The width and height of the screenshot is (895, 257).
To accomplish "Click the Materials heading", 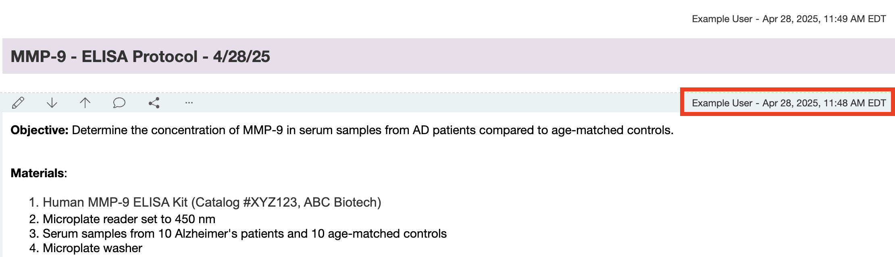I will click(x=37, y=173).
